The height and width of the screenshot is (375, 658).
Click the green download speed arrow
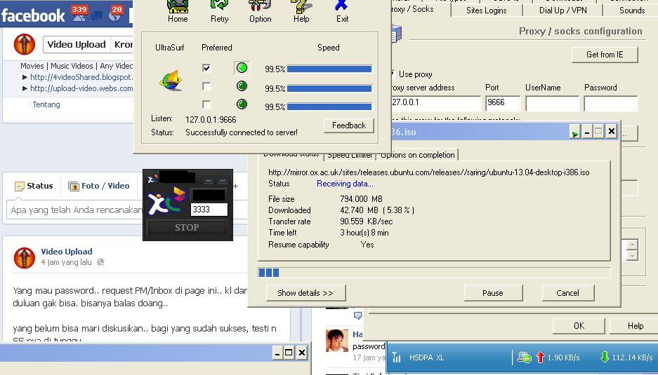tap(605, 357)
